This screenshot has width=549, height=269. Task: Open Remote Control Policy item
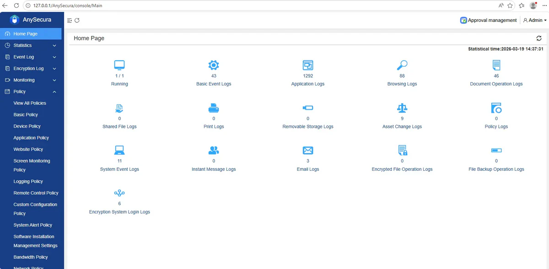point(36,193)
